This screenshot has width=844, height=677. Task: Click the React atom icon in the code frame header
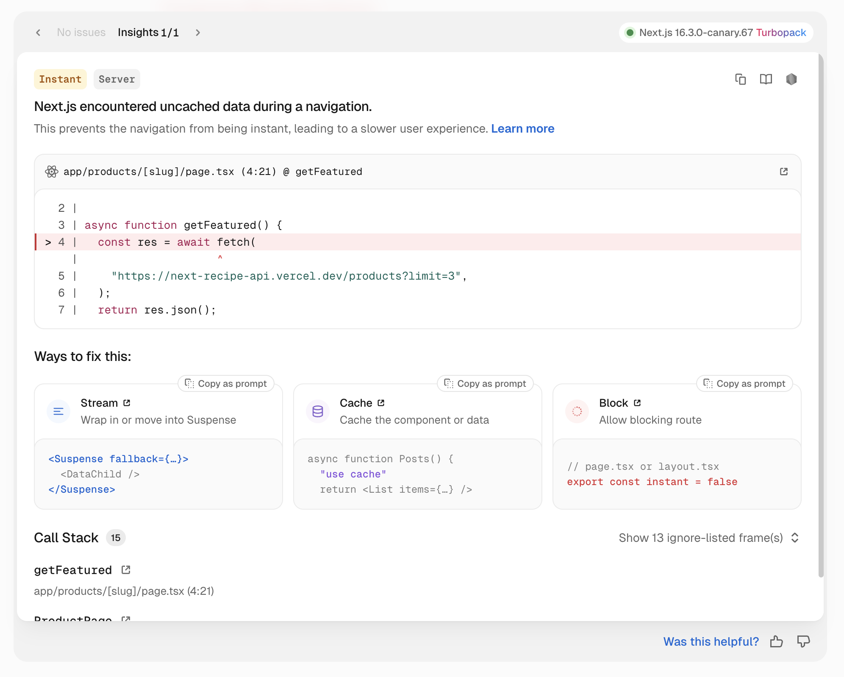(52, 172)
